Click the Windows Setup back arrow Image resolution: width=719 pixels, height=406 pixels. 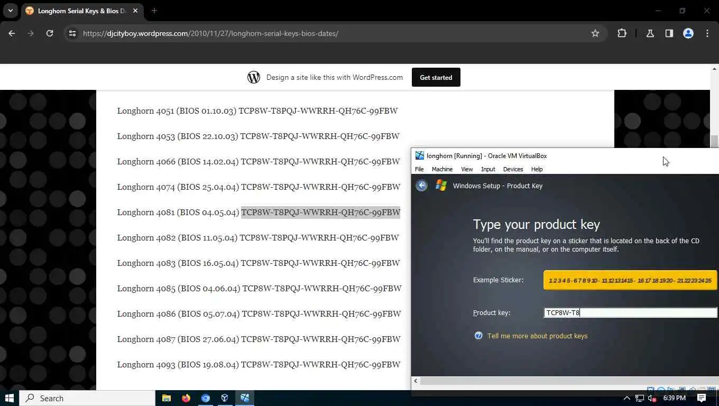(421, 186)
